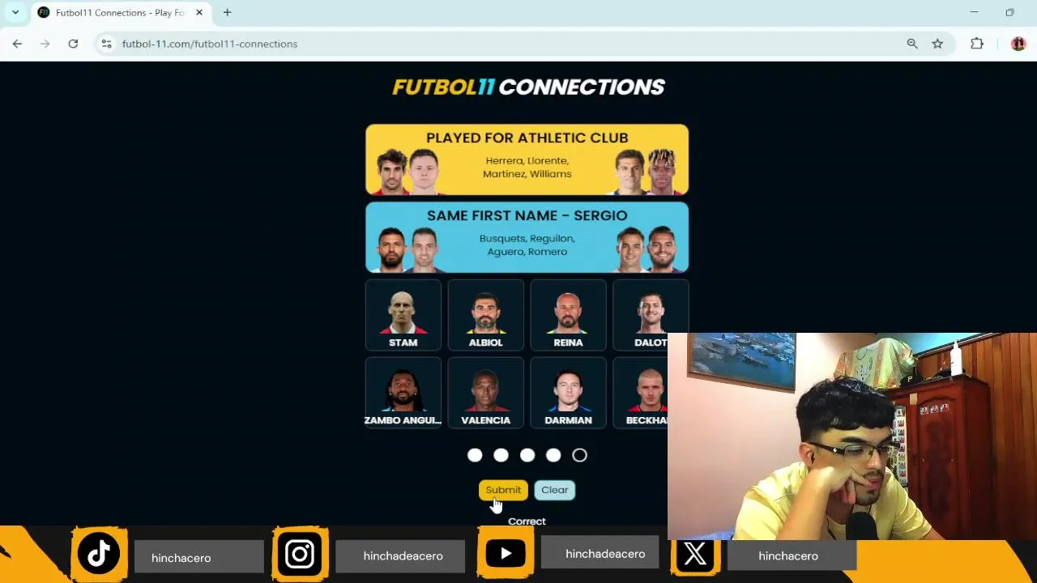The image size is (1037, 583).
Task: Click the Instagram icon
Action: coord(300,555)
